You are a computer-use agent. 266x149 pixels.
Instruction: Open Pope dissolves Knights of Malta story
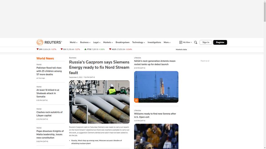coord(50,134)
